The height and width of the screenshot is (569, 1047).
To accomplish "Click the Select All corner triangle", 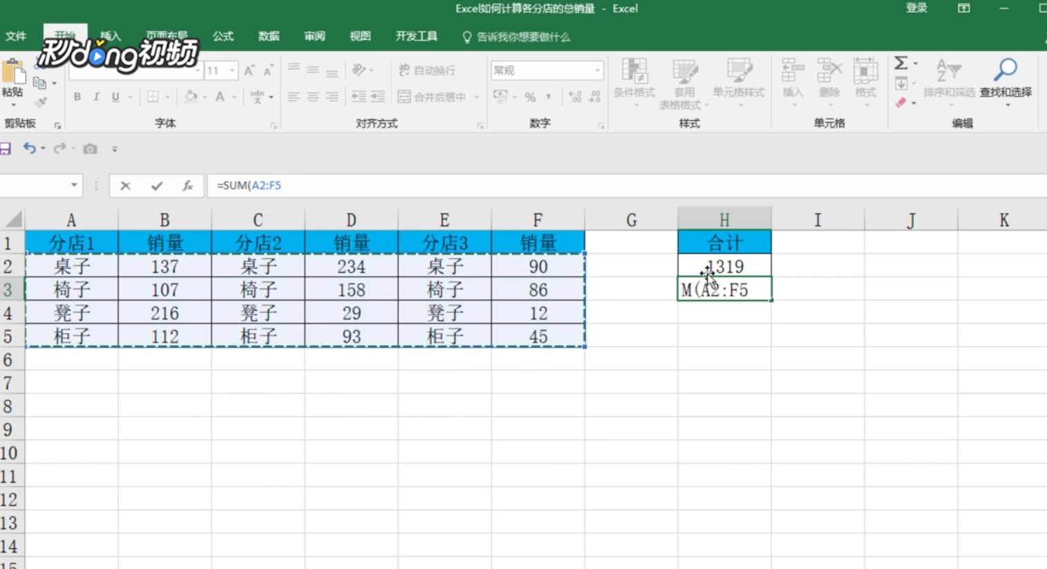I will tap(13, 220).
